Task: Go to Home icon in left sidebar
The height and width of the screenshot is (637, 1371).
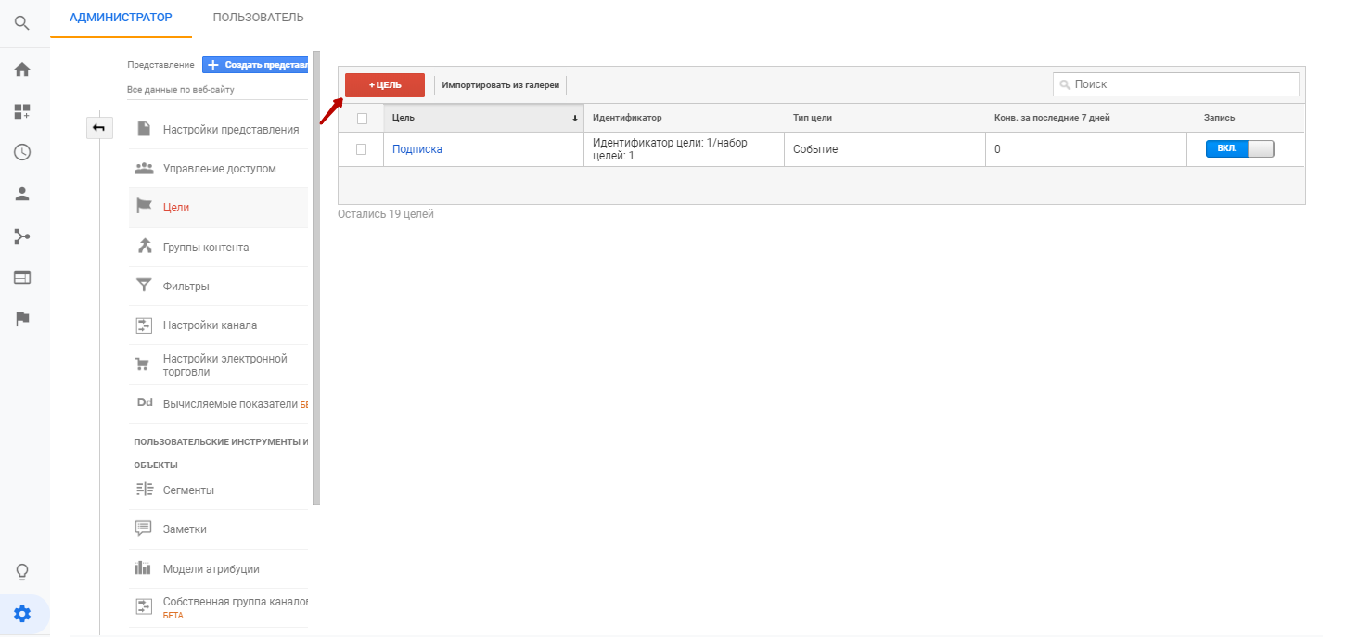Action: tap(22, 70)
